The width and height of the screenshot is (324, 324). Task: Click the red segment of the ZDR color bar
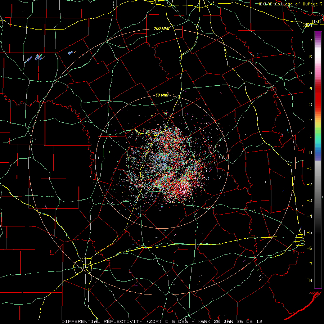point(318,97)
